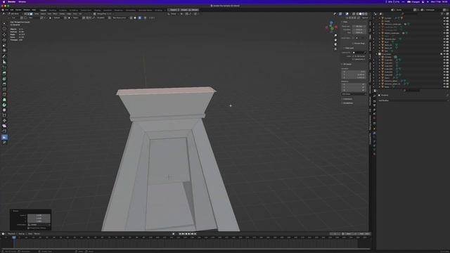Select the Extrude Region tool
This screenshot has width=450, height=253.
[x=4, y=74]
